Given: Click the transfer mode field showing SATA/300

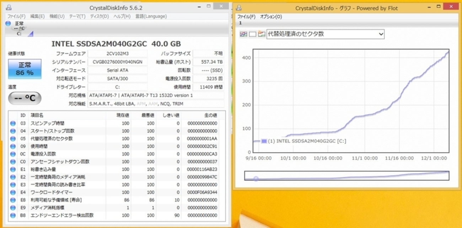Looking at the screenshot, I should click(x=118, y=78).
